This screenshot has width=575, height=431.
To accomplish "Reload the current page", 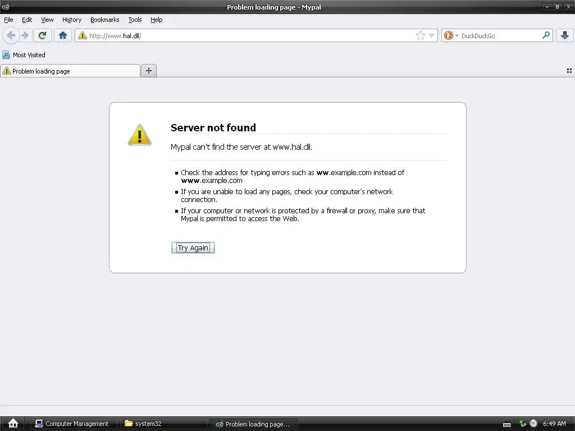I will point(42,35).
